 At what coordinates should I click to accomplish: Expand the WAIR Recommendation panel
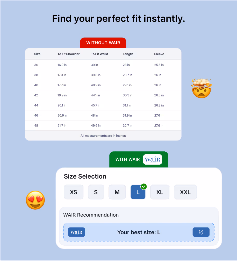91,215
